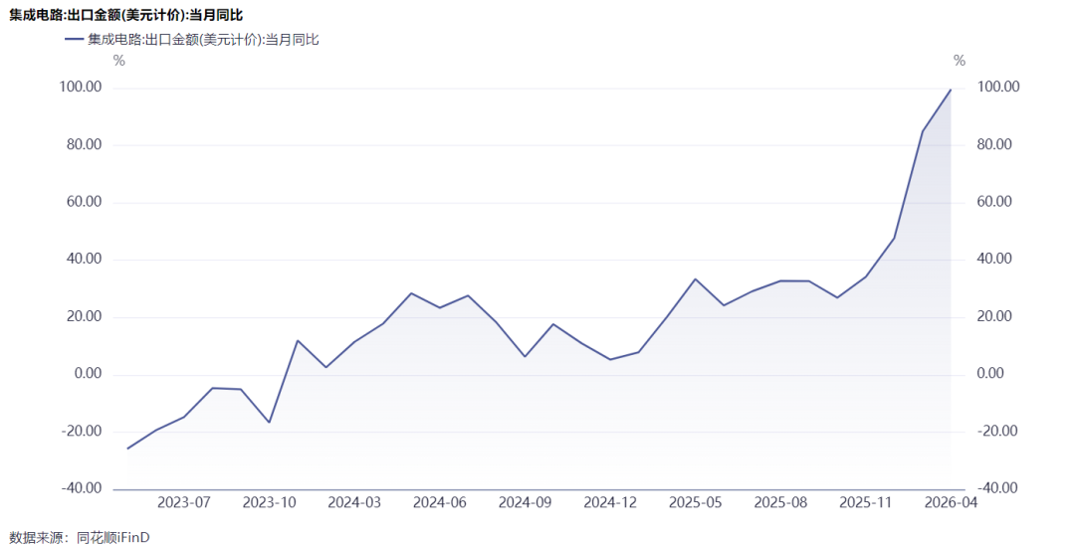Click the right axis % unit label

(960, 61)
